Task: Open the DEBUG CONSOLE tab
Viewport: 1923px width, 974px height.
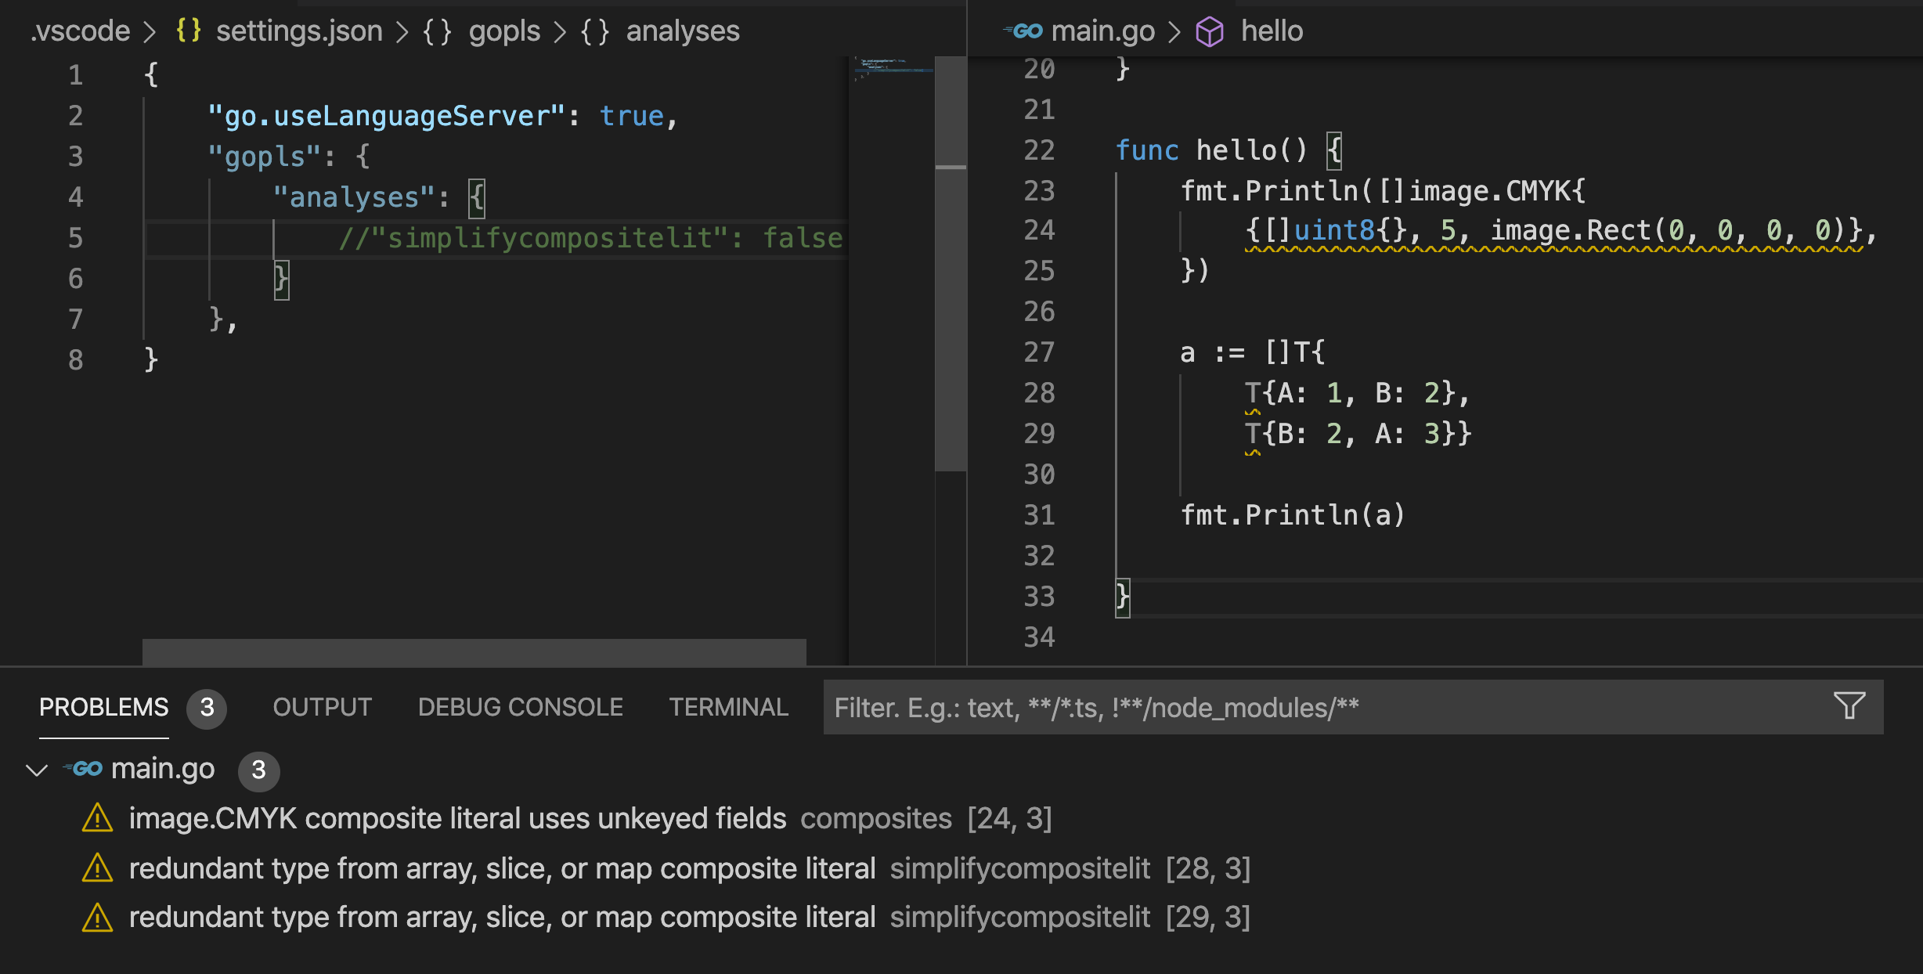Action: pos(520,707)
